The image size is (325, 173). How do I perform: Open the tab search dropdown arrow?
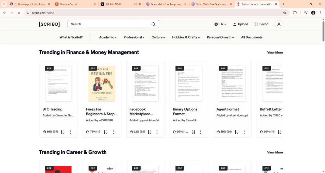[x=4, y=4]
